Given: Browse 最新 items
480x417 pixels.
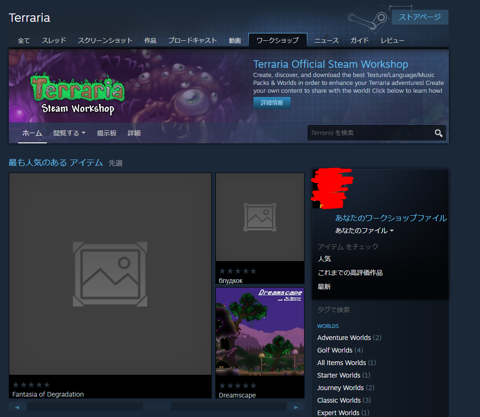Looking at the screenshot, I should pyautogui.click(x=324, y=287).
